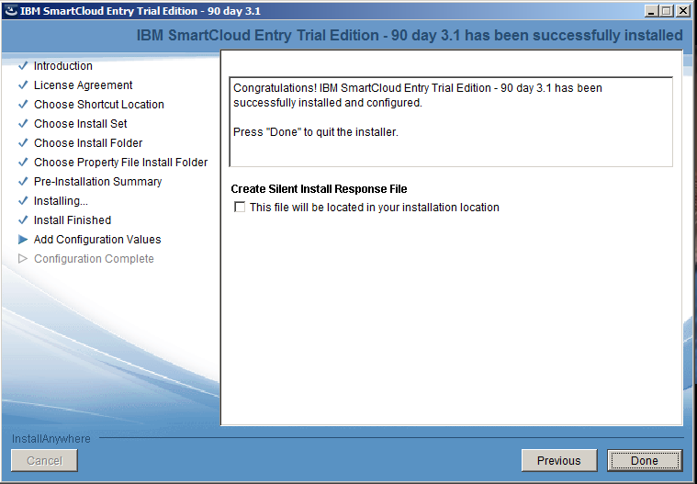Select the Choose Property File Install Folder step
697x484 pixels.
pyautogui.click(x=120, y=163)
